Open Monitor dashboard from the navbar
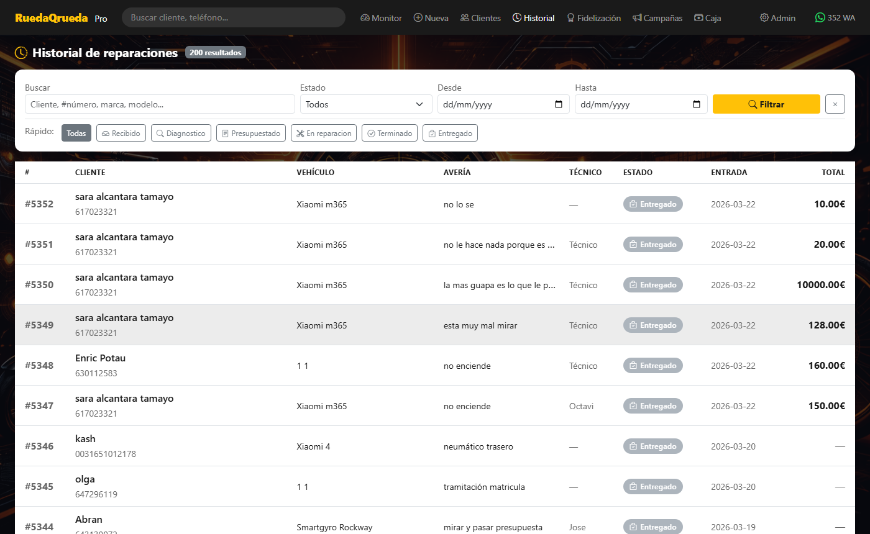This screenshot has height=534, width=870. (x=381, y=18)
